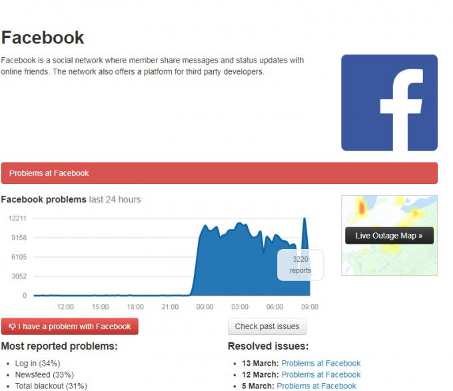Report a problem with Facebook
This screenshot has width=453, height=391.
click(x=70, y=326)
